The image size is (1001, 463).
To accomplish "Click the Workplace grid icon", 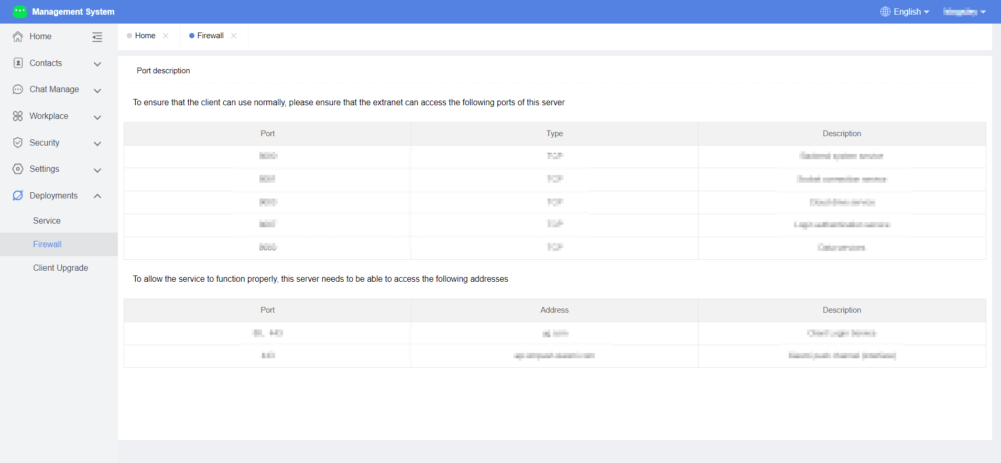I will pyautogui.click(x=18, y=116).
